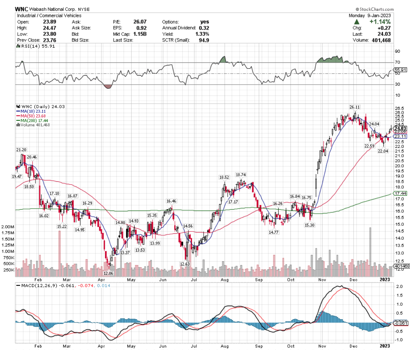Click the 55.91 RSI axis tag
Screen dimensions: 410x352
[x=400, y=70]
